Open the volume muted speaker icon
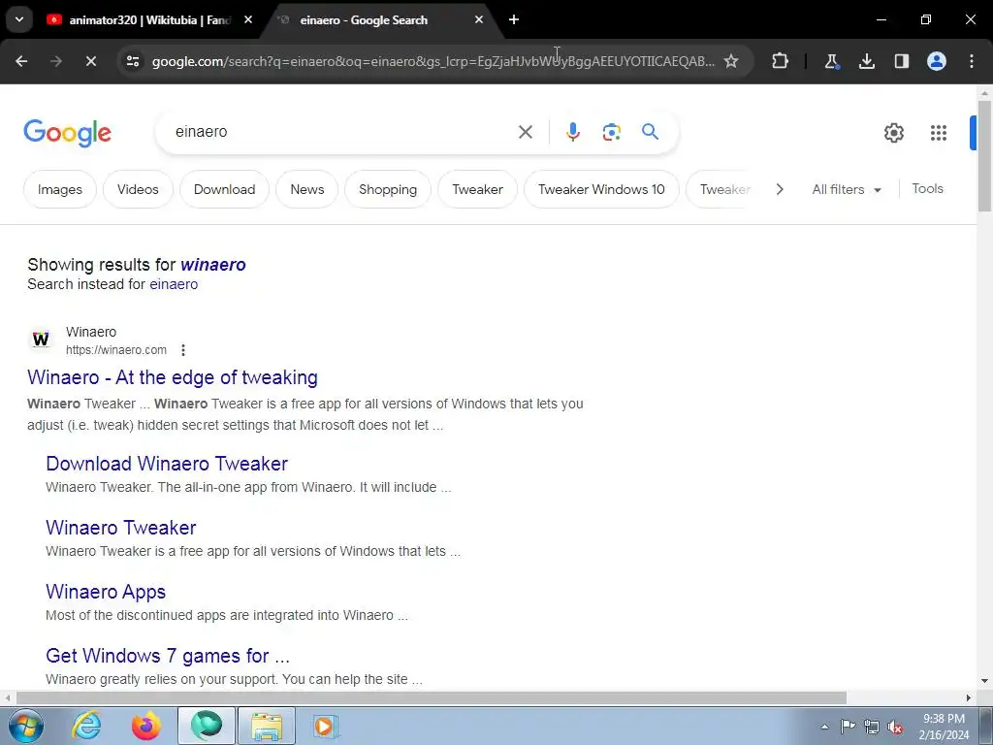The width and height of the screenshot is (993, 745). coord(895,727)
